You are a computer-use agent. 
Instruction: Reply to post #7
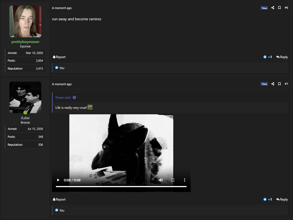(282, 199)
